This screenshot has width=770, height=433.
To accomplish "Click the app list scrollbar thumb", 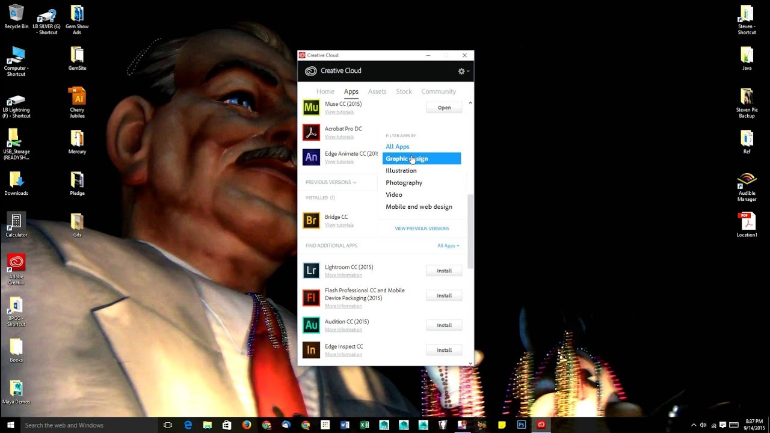I will pos(470,231).
